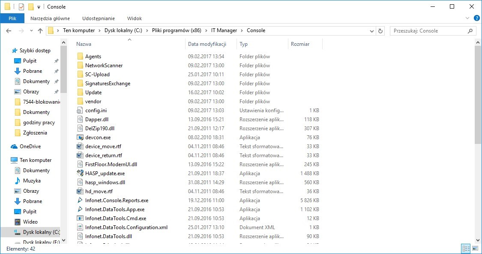Click the Properties quick access icon
The width and height of the screenshot is (482, 254).
coord(21,7)
